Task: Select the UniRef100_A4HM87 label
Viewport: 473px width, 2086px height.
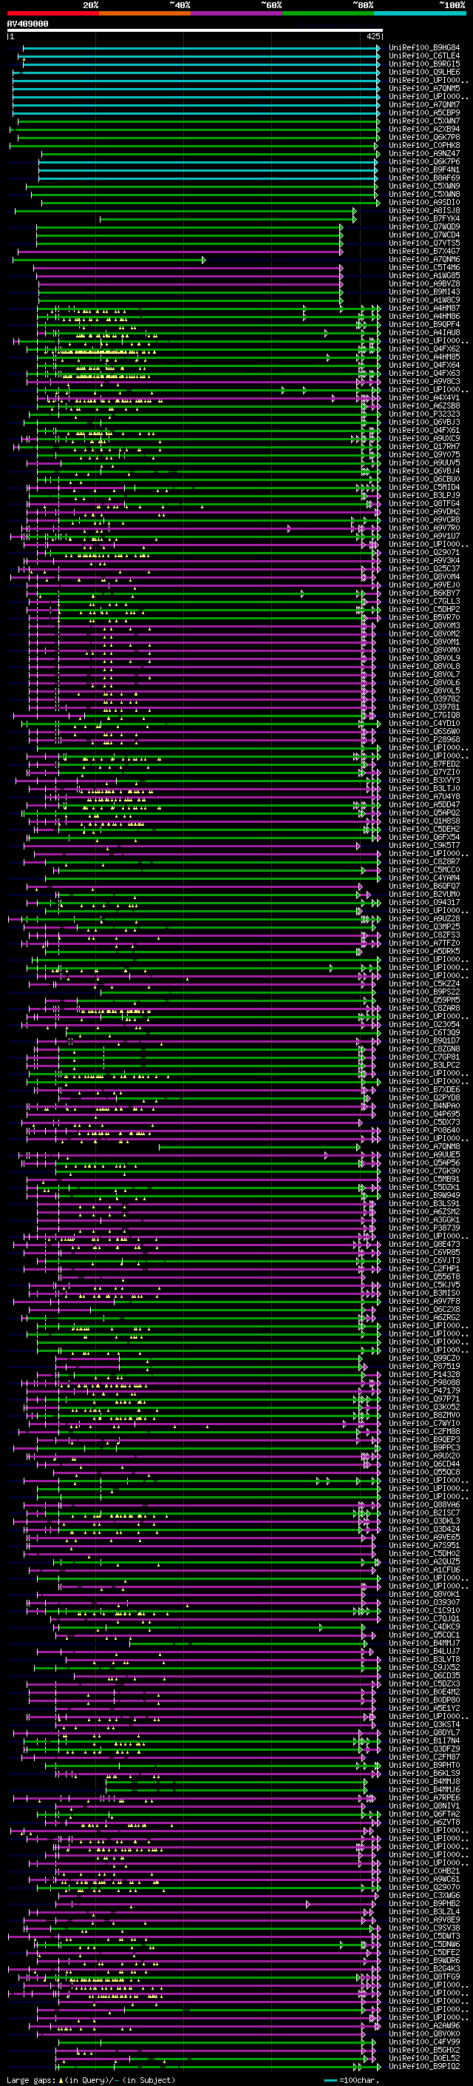Action: [423, 308]
